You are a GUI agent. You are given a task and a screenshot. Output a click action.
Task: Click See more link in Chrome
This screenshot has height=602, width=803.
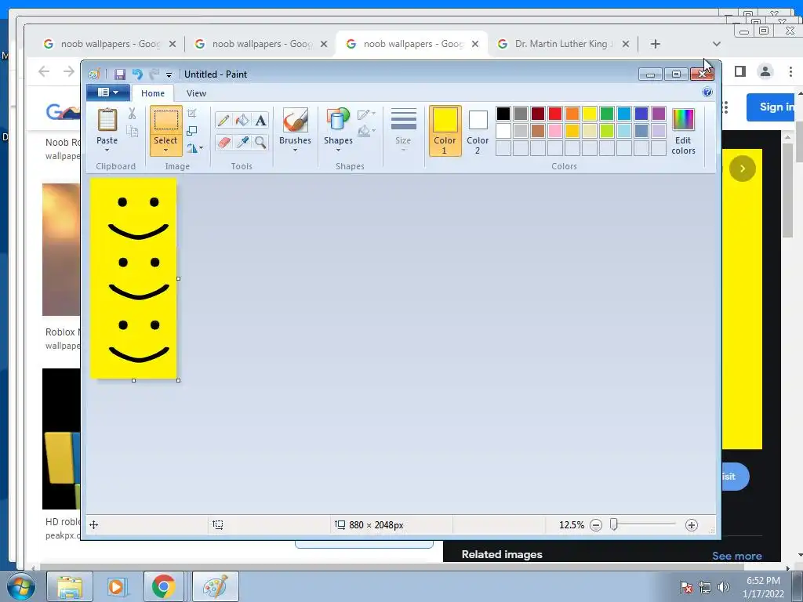tap(736, 556)
